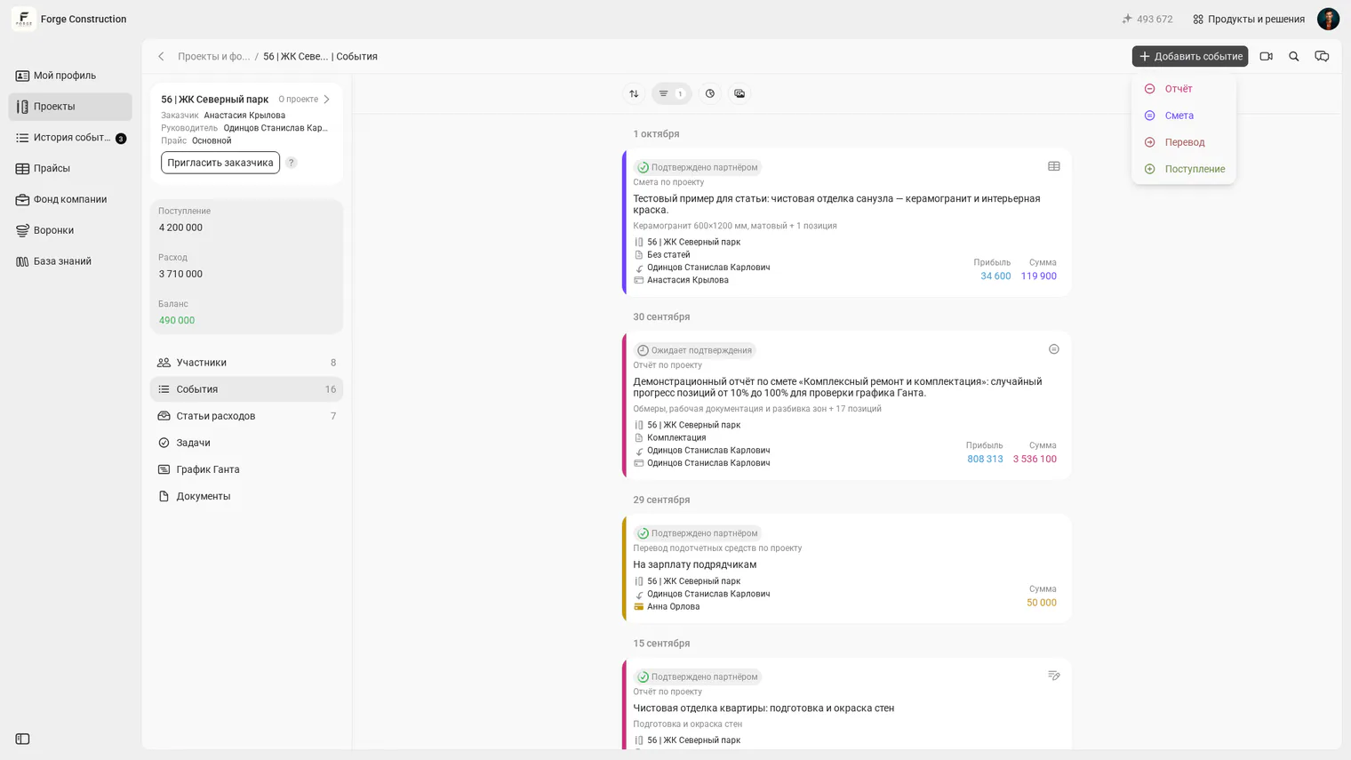
Task: Open База знаний in the sidebar
Action: (x=70, y=261)
